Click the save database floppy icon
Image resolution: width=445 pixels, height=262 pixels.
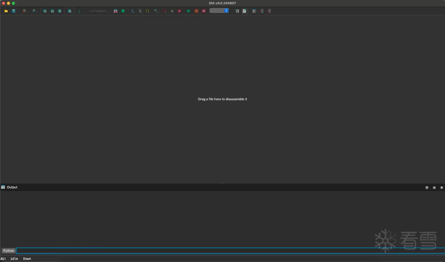(14, 11)
